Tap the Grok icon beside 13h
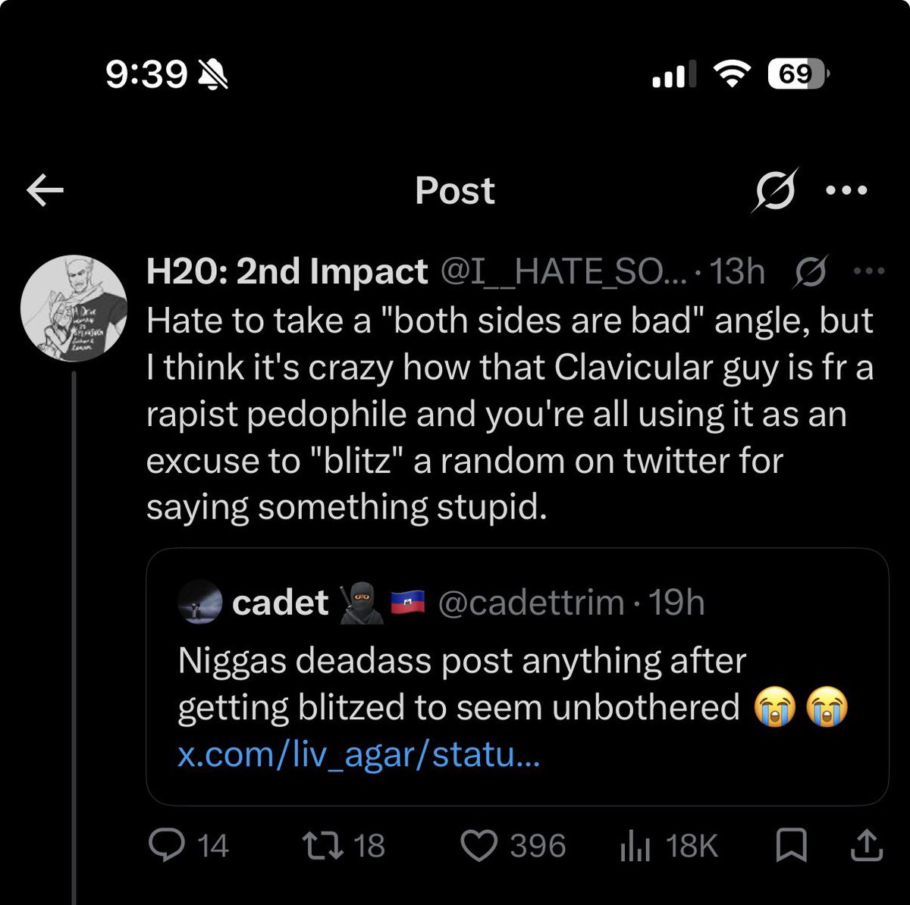The image size is (910, 905). coord(811,272)
